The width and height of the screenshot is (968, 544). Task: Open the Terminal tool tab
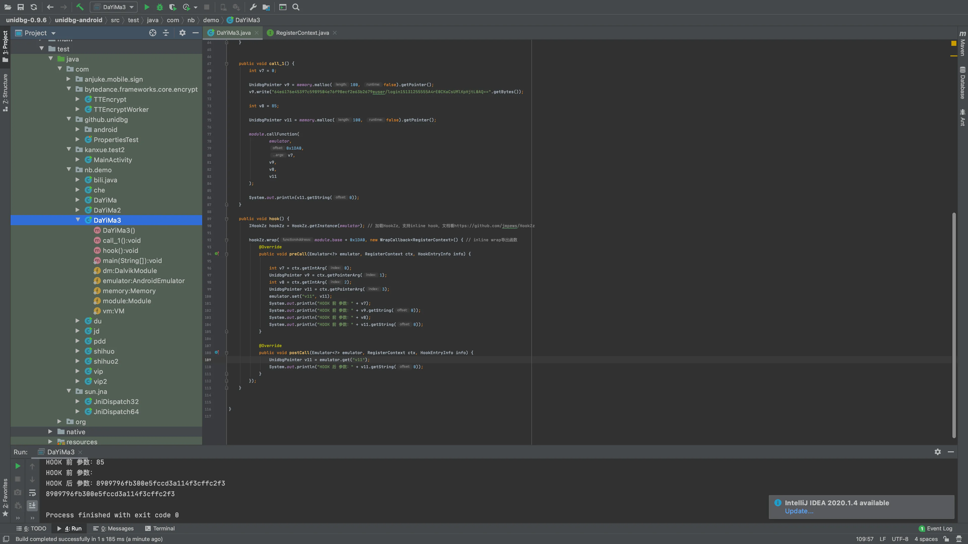[x=160, y=528]
